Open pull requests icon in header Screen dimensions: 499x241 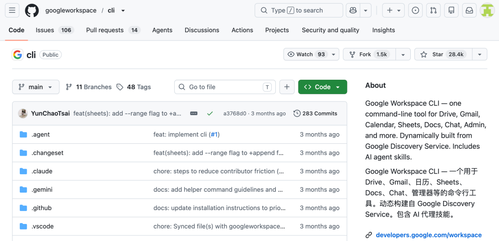(x=433, y=11)
